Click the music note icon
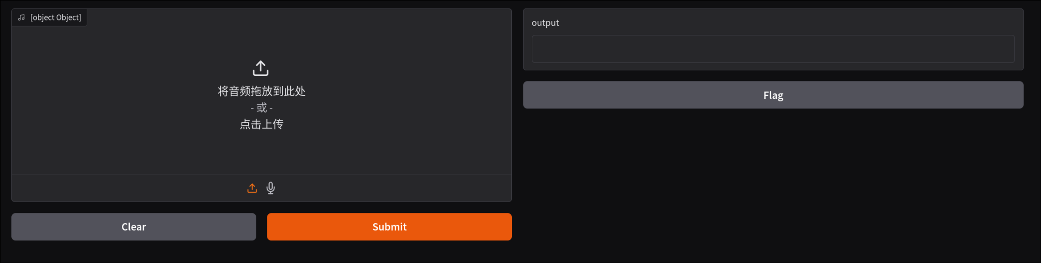 [x=21, y=17]
